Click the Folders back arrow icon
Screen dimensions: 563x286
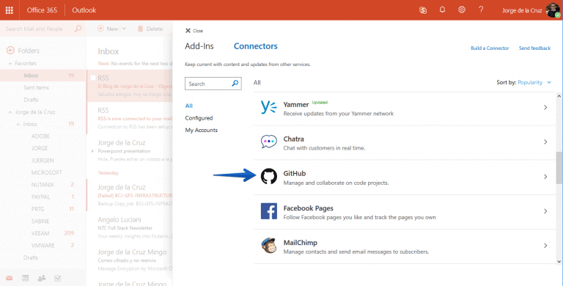click(10, 51)
